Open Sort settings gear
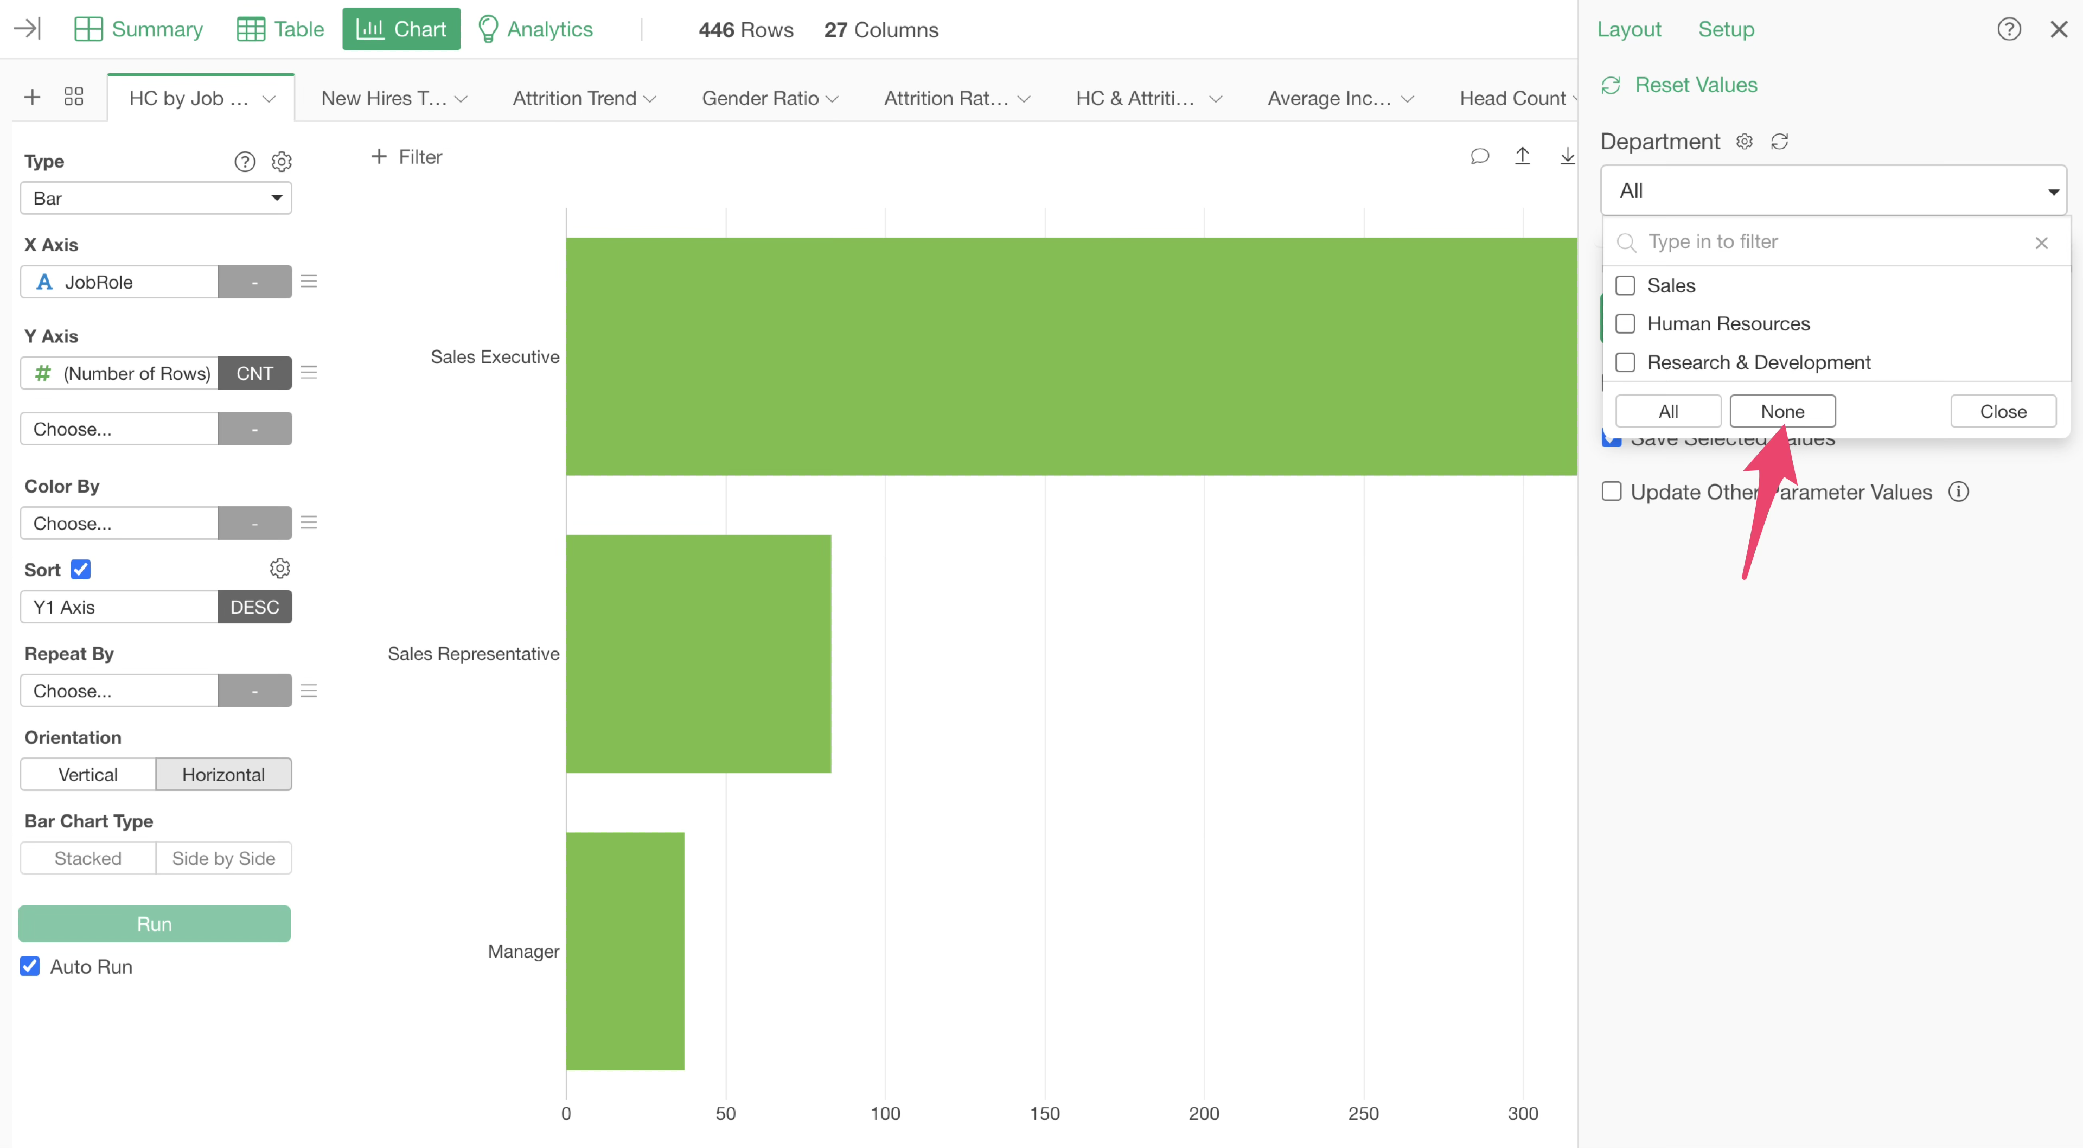Viewport: 2083px width, 1148px height. [280, 569]
